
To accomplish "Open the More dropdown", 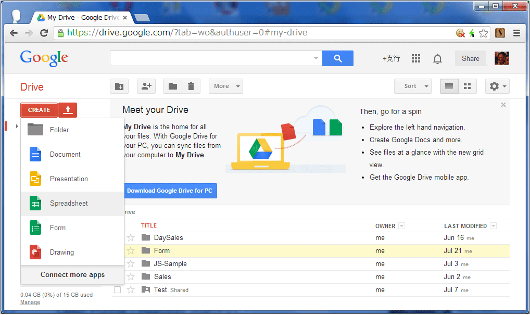I will (x=226, y=86).
